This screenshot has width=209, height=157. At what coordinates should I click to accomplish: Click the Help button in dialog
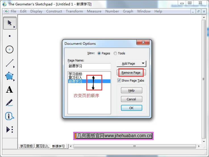(x=131, y=90)
